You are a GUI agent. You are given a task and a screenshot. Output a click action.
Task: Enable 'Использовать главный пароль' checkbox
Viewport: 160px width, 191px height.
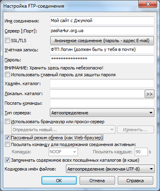point(7,75)
